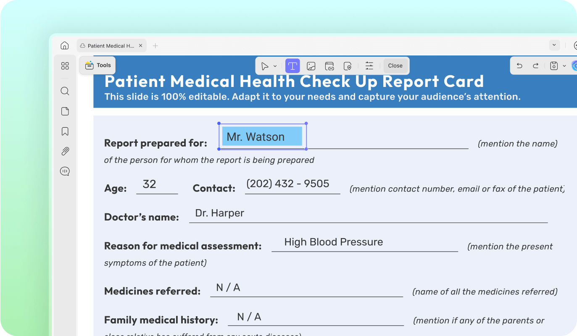Click the slide is 100% editable subtitle
This screenshot has height=336, width=577.
(x=312, y=97)
